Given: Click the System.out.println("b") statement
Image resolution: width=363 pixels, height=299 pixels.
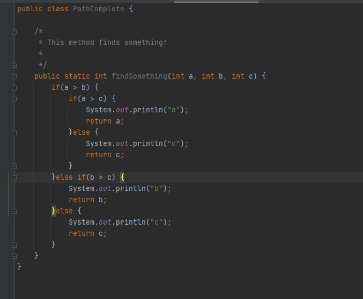Looking at the screenshot, I should pos(120,189).
